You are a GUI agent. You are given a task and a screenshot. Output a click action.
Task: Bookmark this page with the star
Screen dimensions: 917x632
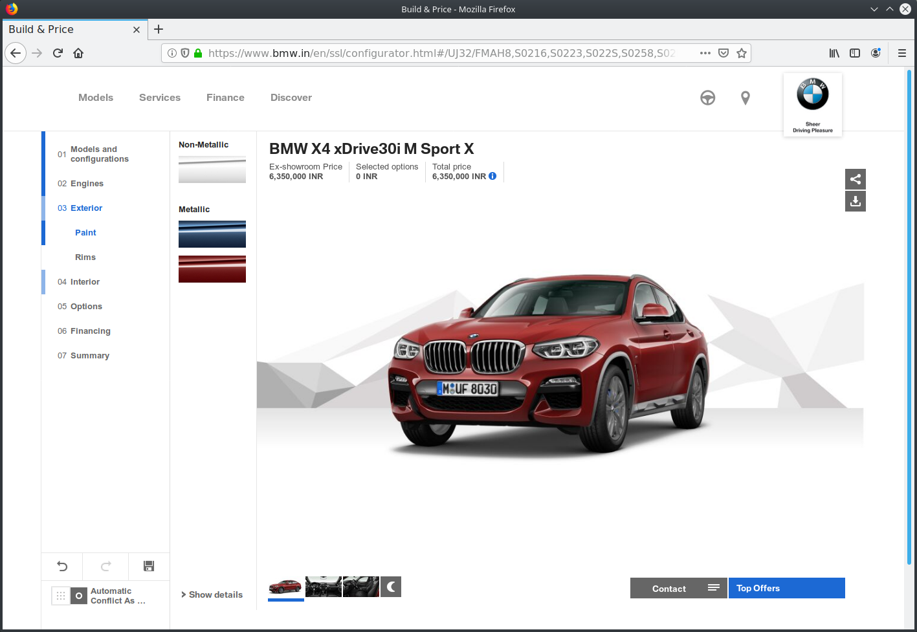pyautogui.click(x=742, y=53)
